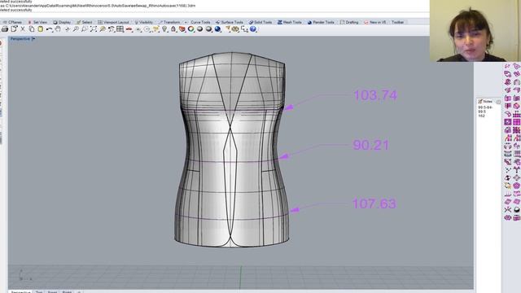
Task: Open the Transform toolbar tab
Action: (169, 22)
